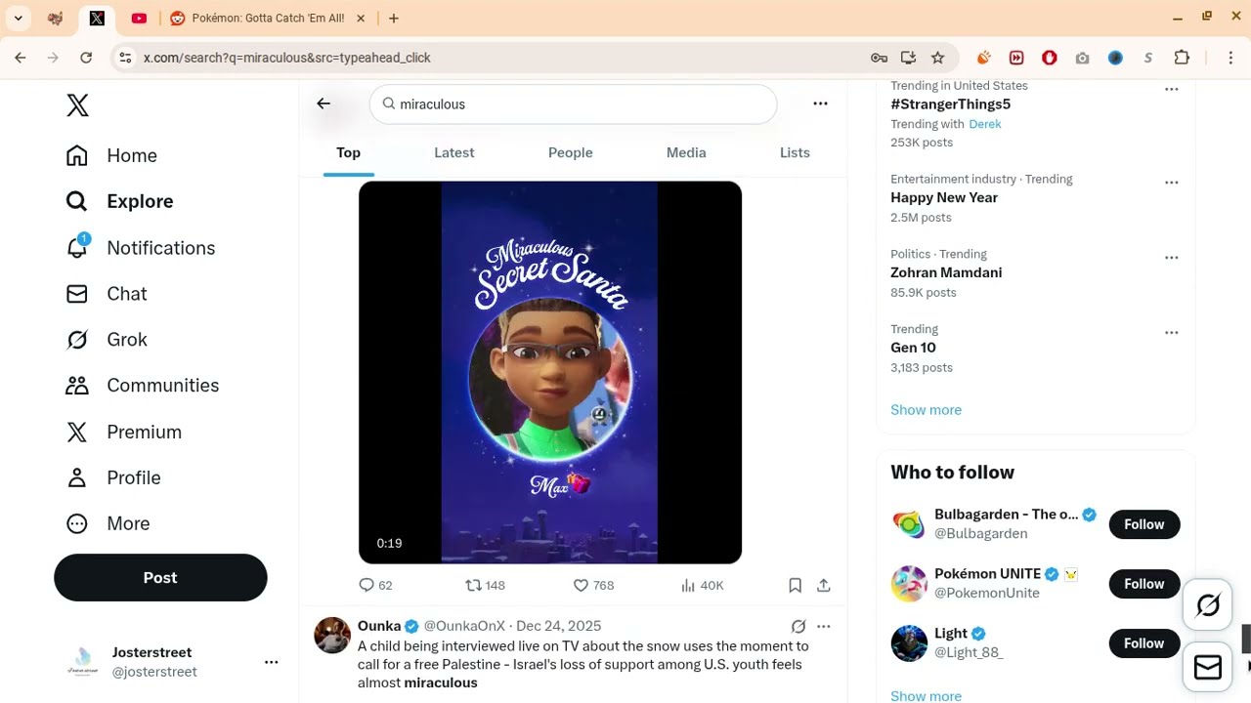Viewport: 1251px width, 703px height.
Task: Open password manager key icon
Action: 879,58
